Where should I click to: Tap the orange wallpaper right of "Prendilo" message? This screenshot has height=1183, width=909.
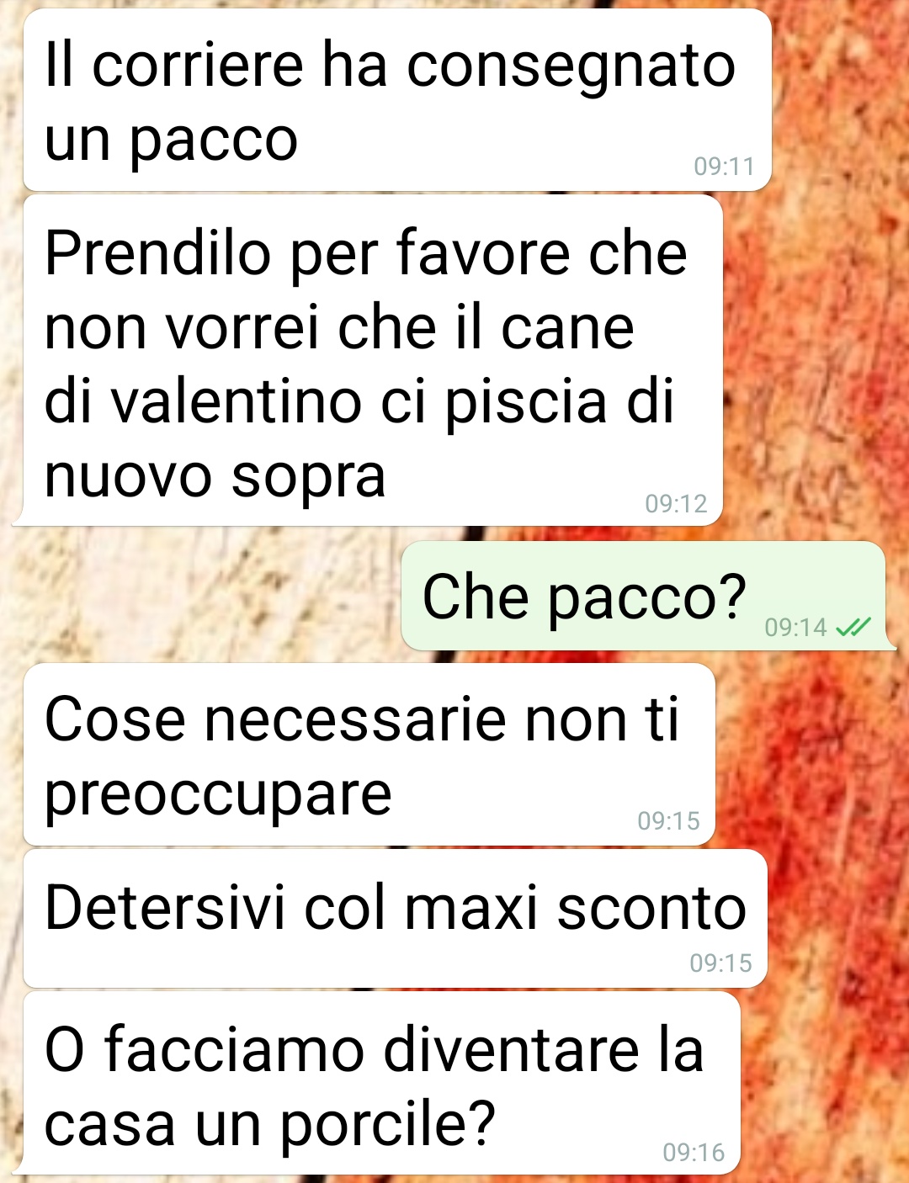[812, 362]
